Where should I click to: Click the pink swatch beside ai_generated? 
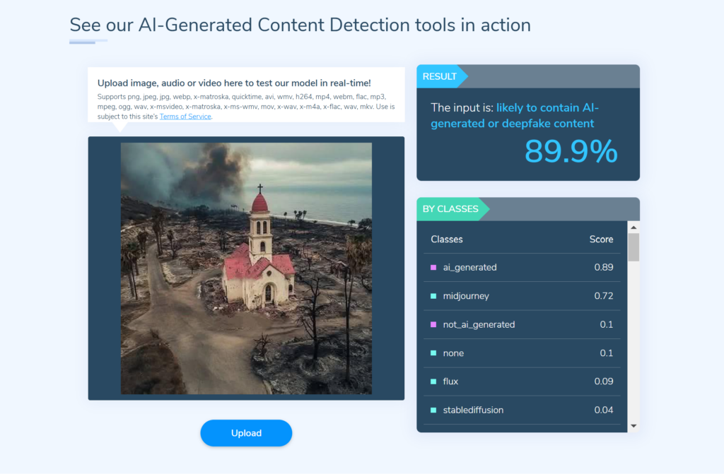pyautogui.click(x=433, y=267)
